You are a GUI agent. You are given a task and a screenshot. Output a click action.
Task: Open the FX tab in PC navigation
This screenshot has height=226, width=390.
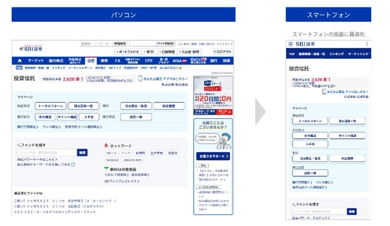118,61
